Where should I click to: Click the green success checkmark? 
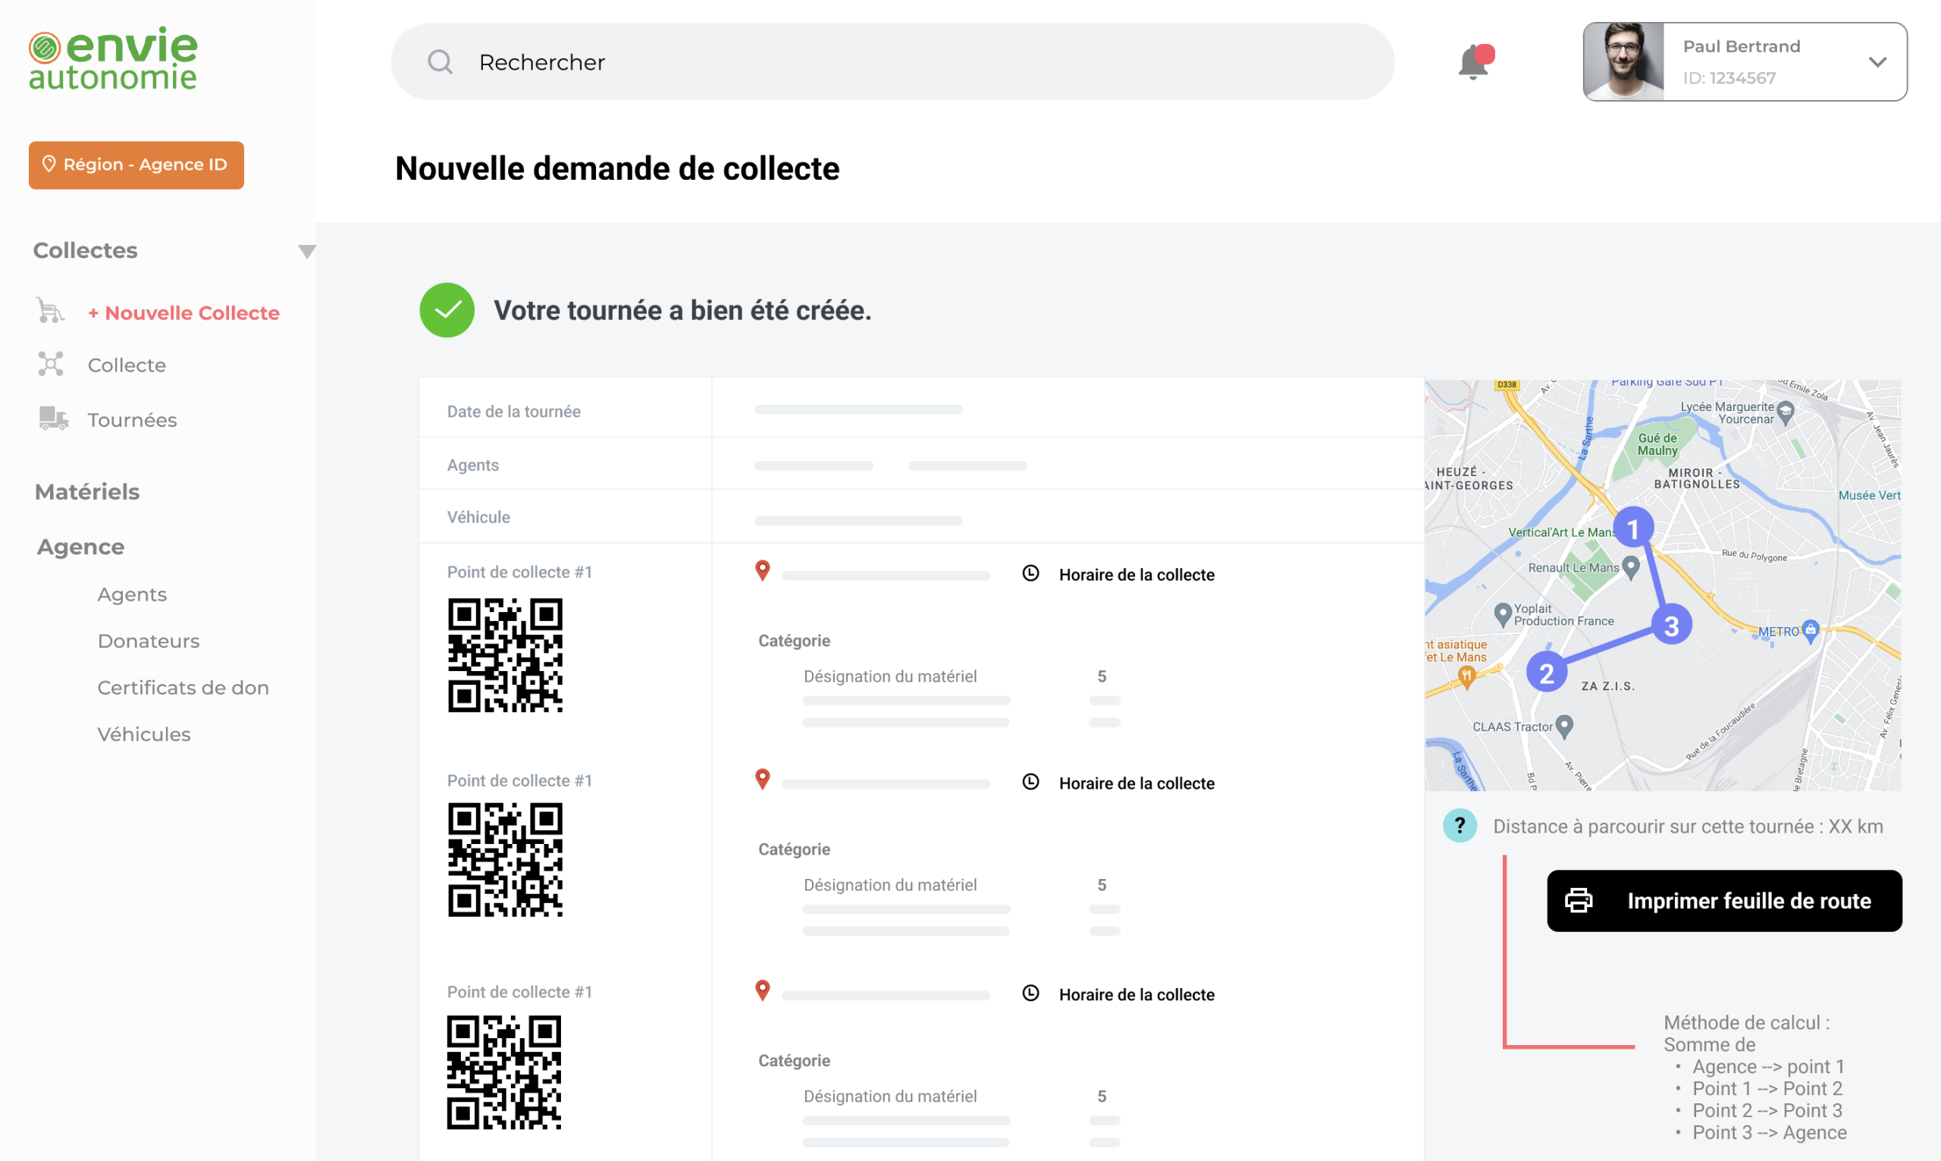447,310
